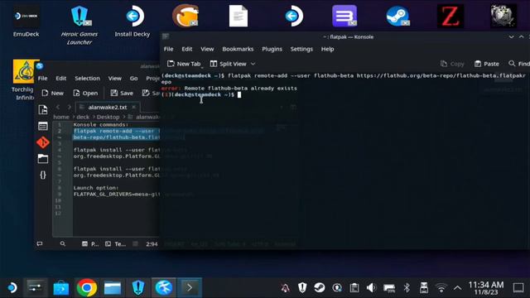Click Split View in Konsole toolbar

[x=229, y=64]
